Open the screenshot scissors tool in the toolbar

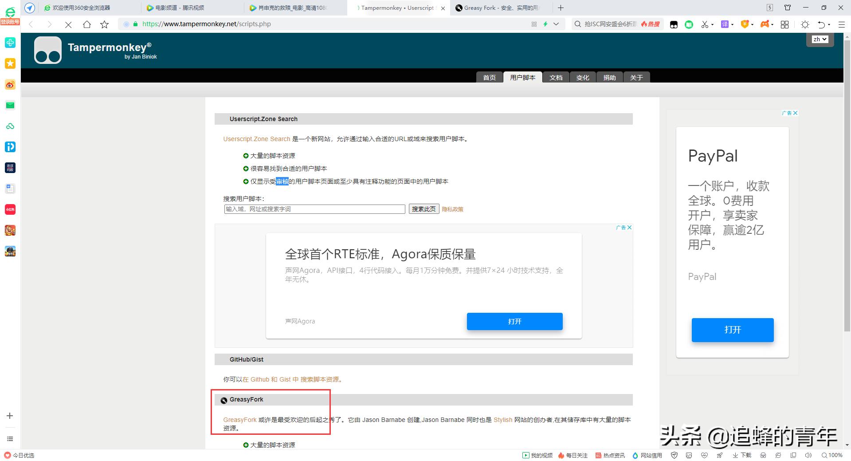[705, 24]
